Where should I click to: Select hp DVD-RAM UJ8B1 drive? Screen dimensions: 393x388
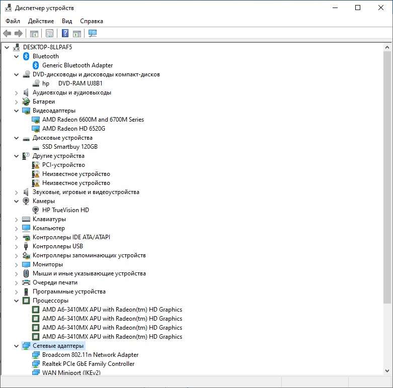coord(72,83)
